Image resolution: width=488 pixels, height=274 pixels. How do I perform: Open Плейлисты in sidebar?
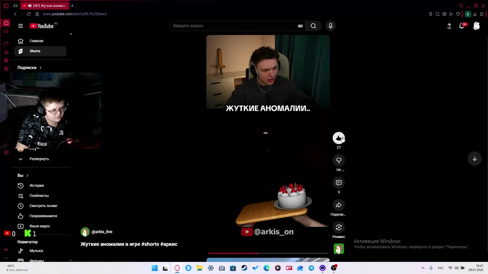[40, 196]
